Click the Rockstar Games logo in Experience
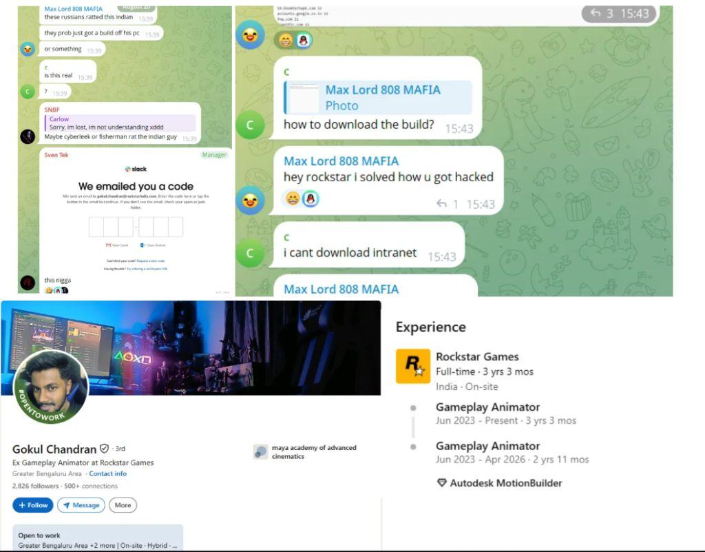The image size is (705, 552). tap(413, 366)
